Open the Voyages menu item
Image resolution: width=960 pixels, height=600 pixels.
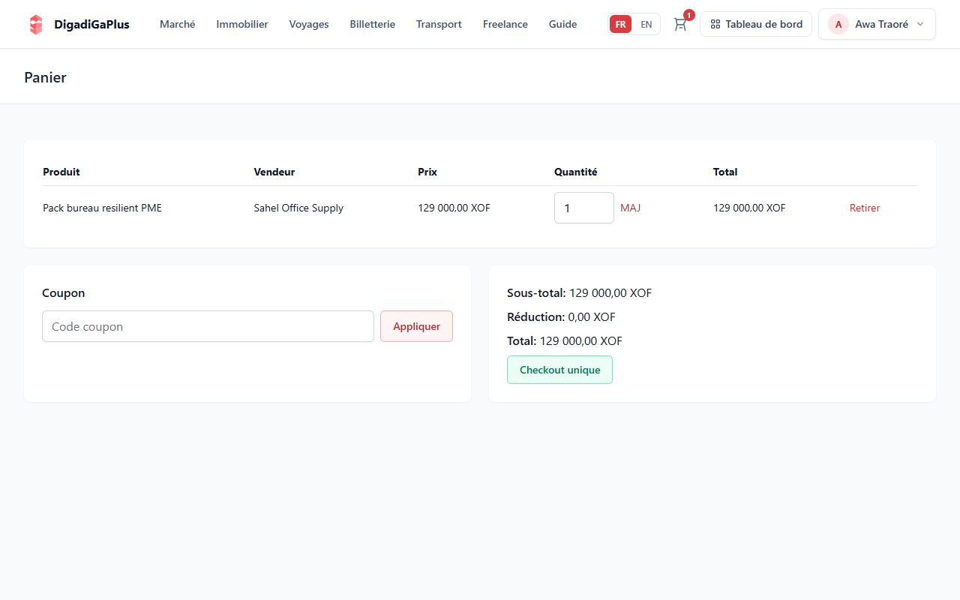coord(309,24)
